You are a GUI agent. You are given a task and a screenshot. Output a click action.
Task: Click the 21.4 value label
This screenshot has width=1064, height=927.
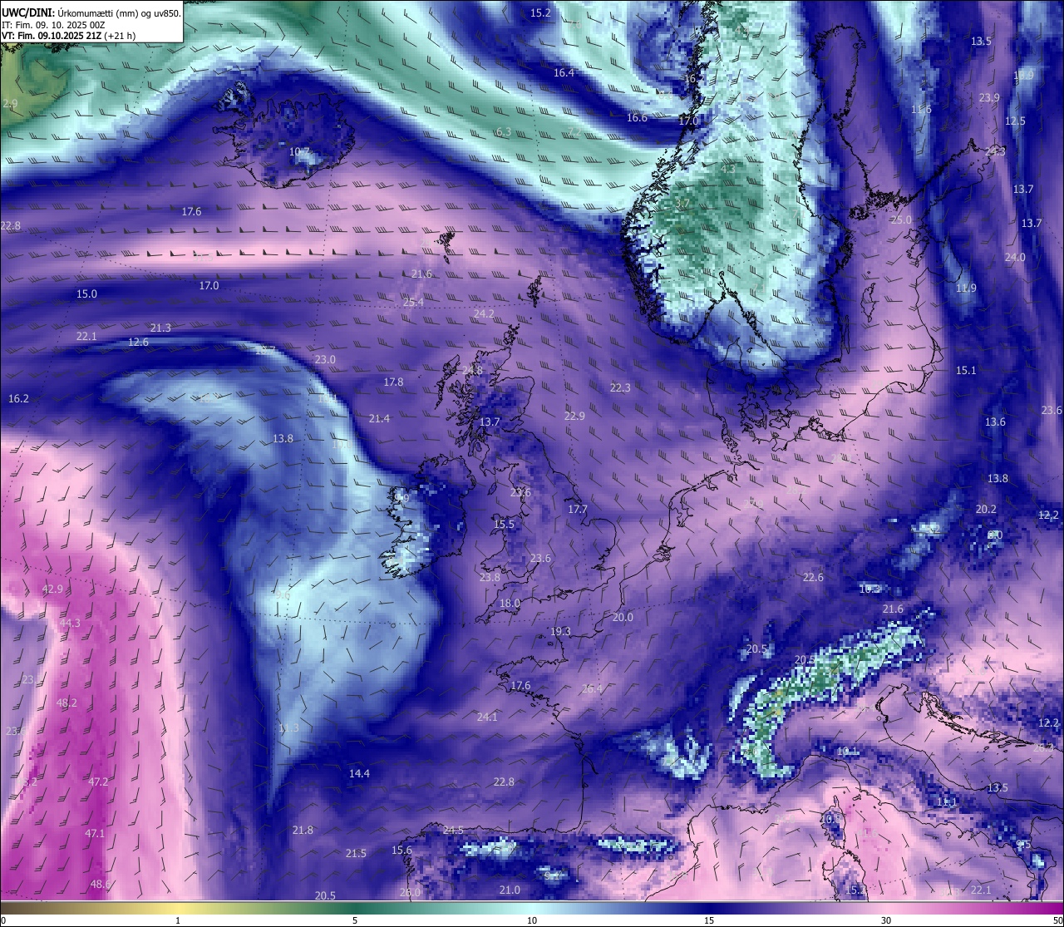click(x=379, y=419)
